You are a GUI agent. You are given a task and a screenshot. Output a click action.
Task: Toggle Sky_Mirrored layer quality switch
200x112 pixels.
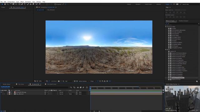(48, 94)
